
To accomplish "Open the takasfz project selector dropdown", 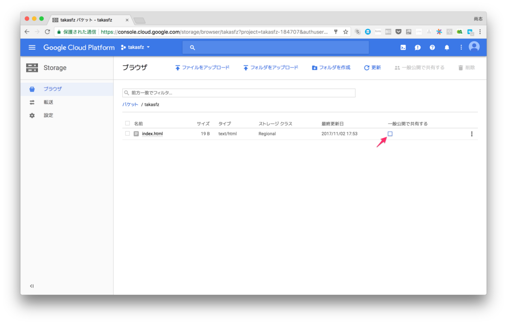I will pos(136,47).
